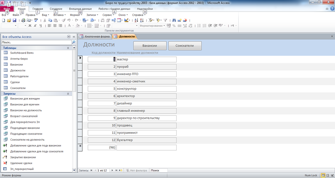Switch to the Кнопочная форма tab
This screenshot has height=178, width=335.
pyautogui.click(x=95, y=36)
